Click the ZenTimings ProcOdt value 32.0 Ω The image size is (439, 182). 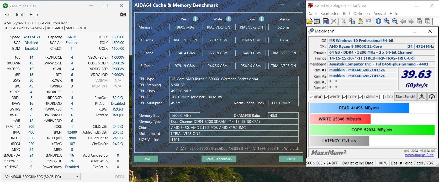click(118, 98)
